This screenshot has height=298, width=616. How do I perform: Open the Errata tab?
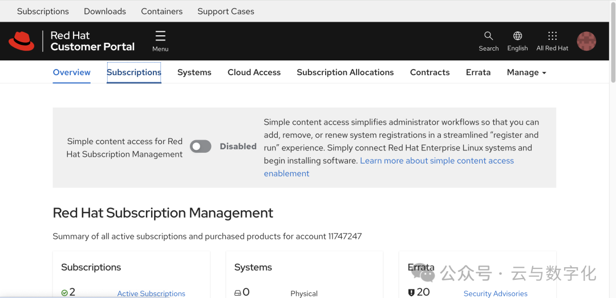pyautogui.click(x=478, y=72)
